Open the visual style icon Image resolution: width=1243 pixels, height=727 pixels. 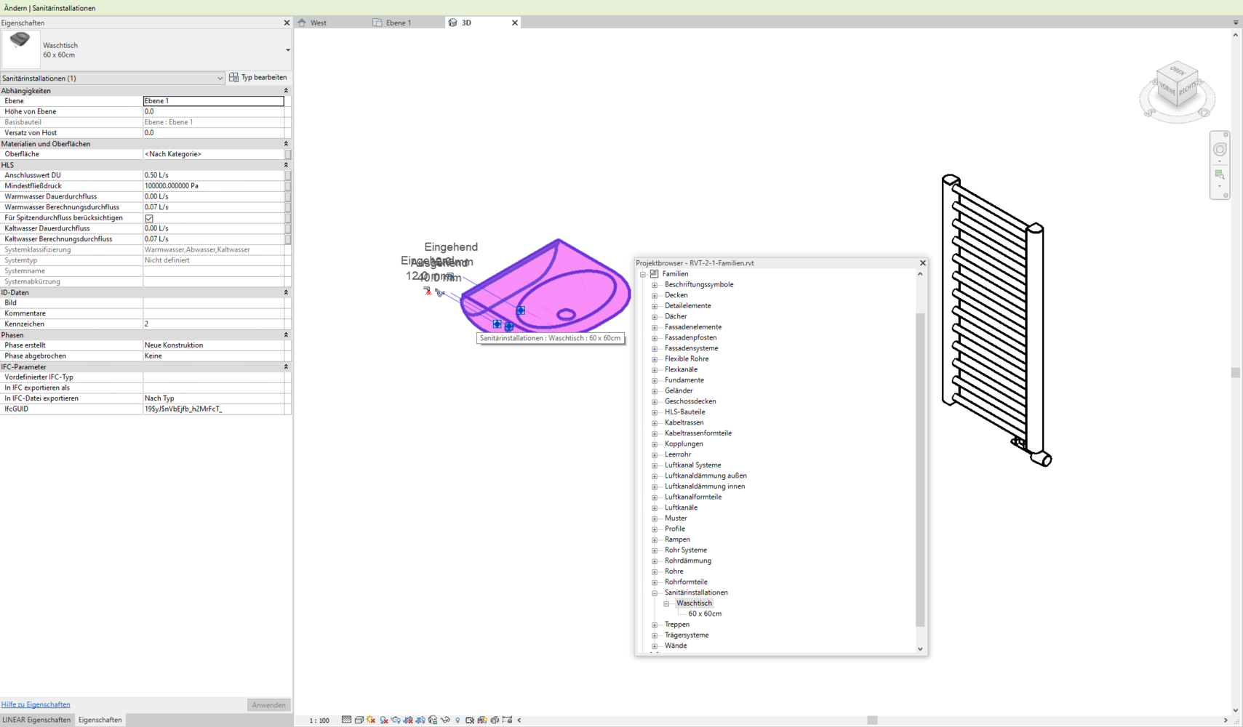tap(359, 720)
